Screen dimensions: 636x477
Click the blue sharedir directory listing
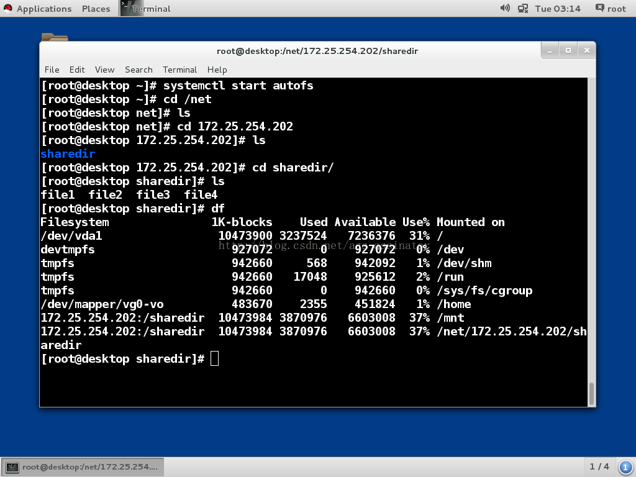68,154
